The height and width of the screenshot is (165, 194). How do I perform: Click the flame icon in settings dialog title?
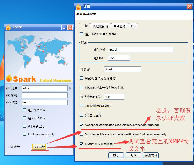click(78, 7)
